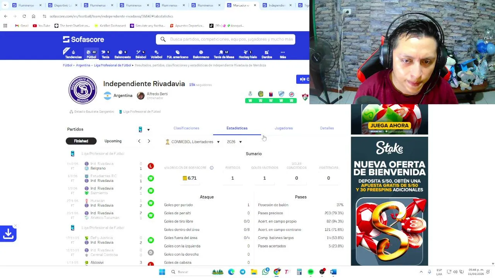Open the Balonmano category

coord(201,54)
